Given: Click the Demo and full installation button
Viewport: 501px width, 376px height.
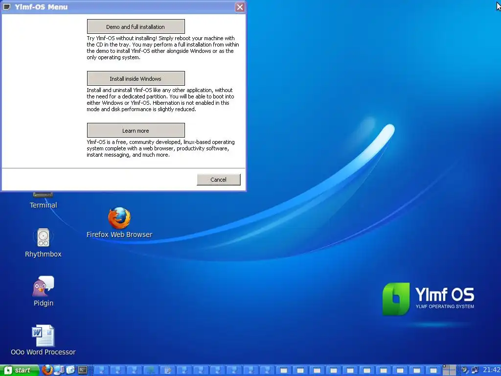Looking at the screenshot, I should coord(136,26).
